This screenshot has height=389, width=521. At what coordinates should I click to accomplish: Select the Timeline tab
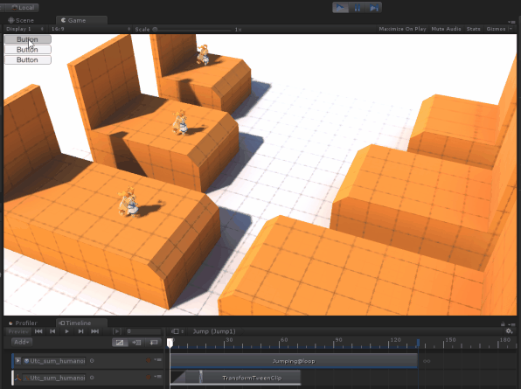(81, 323)
